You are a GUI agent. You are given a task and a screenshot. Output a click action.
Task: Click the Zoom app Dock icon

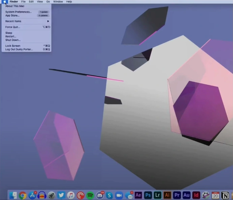(x=119, y=195)
